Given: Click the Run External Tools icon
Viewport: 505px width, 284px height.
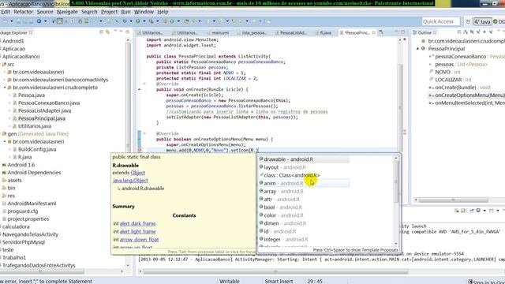Looking at the screenshot, I should click(x=151, y=21).
